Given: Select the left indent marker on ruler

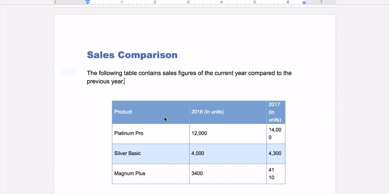Looking at the screenshot, I should pyautogui.click(x=88, y=3).
